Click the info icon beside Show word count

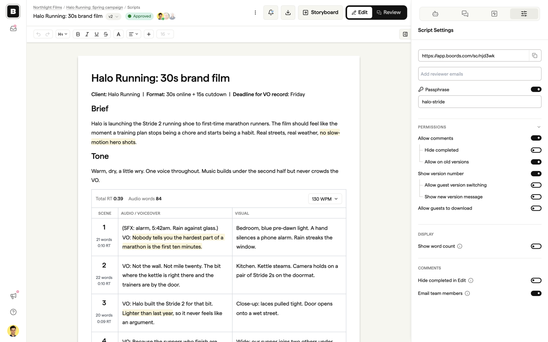(460, 246)
